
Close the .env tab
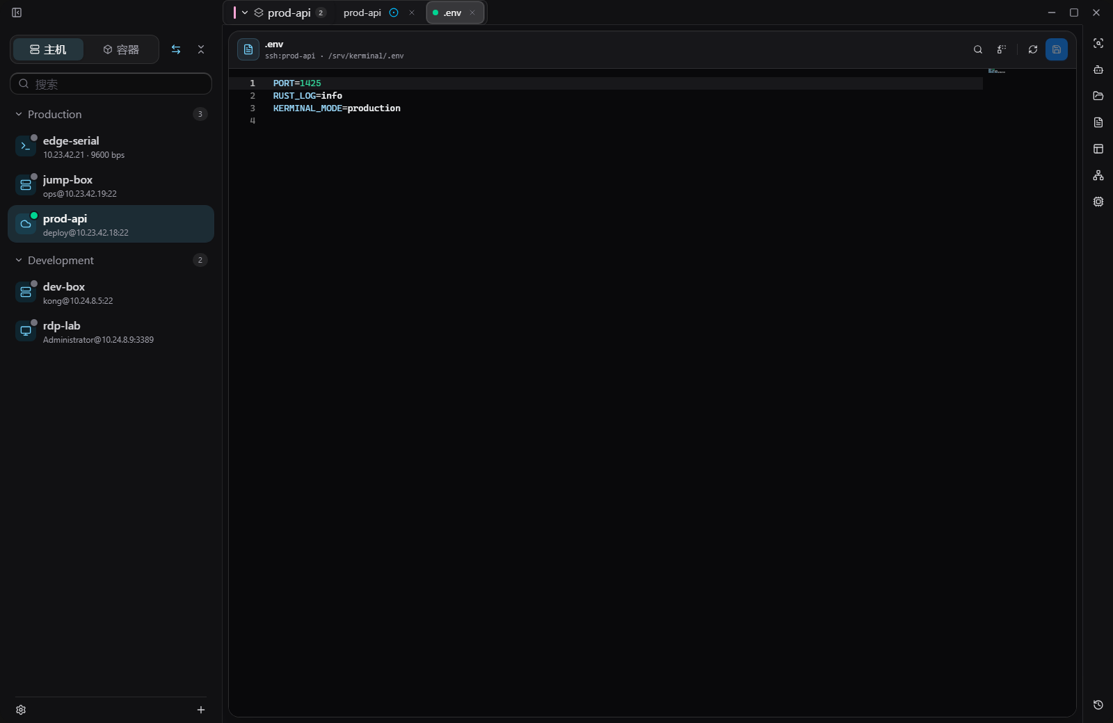coord(472,13)
